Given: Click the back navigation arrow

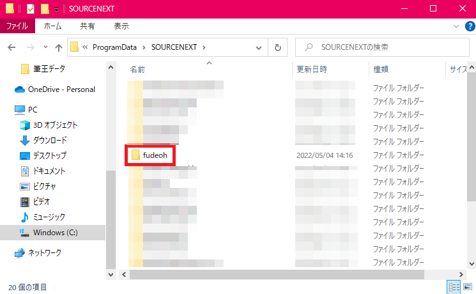Looking at the screenshot, I should [12, 47].
